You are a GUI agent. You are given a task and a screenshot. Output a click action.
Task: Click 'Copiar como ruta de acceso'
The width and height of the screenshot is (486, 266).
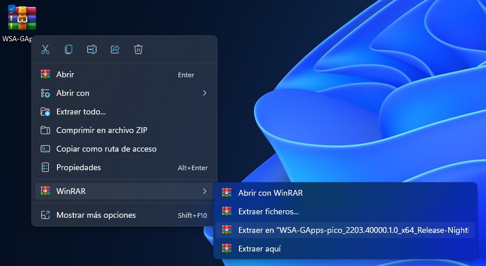click(x=106, y=149)
